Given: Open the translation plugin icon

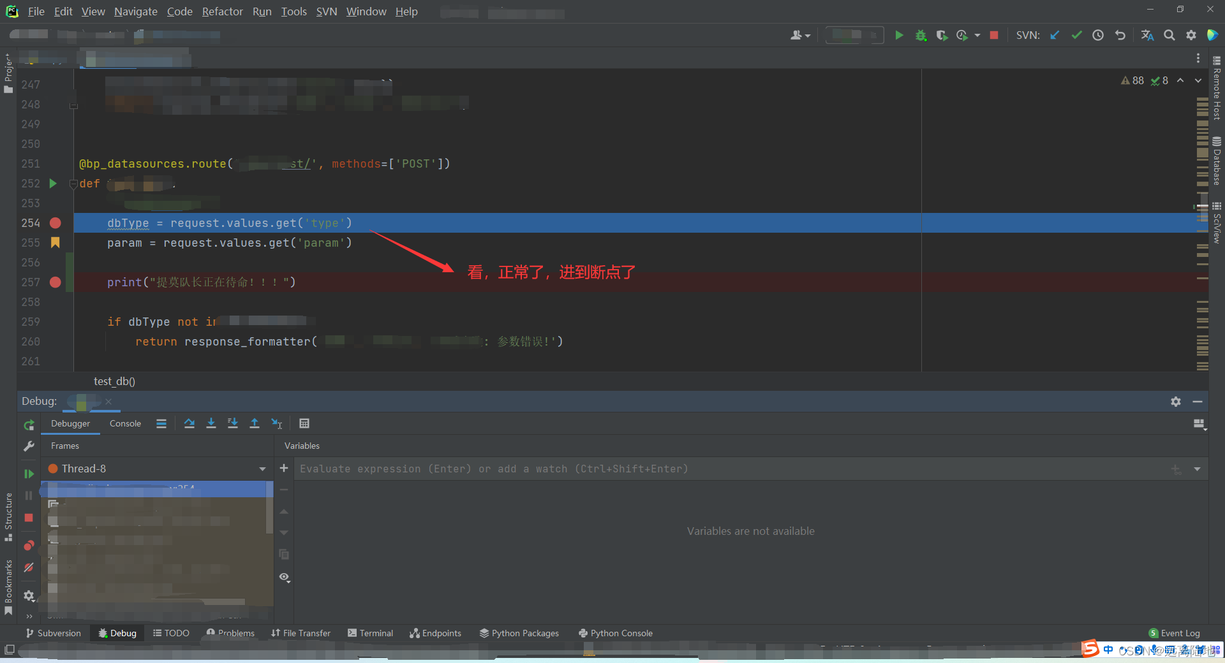Looking at the screenshot, I should coord(1147,35).
